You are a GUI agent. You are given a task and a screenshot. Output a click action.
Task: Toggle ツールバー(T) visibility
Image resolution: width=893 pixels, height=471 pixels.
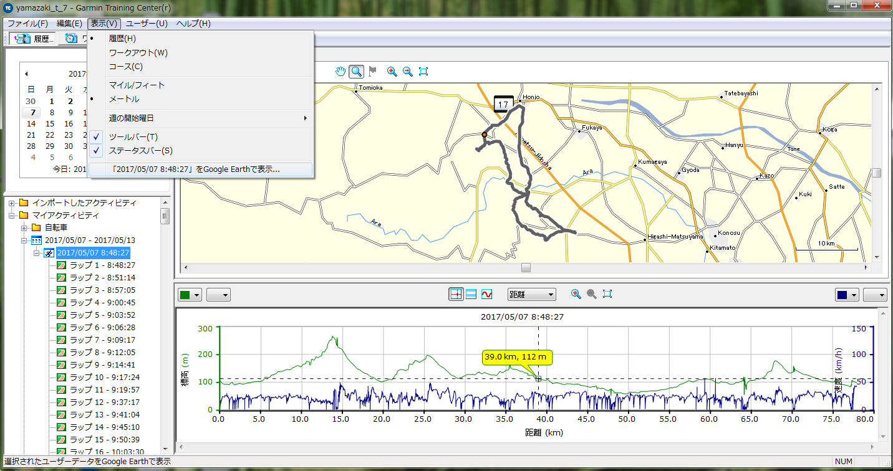200,136
